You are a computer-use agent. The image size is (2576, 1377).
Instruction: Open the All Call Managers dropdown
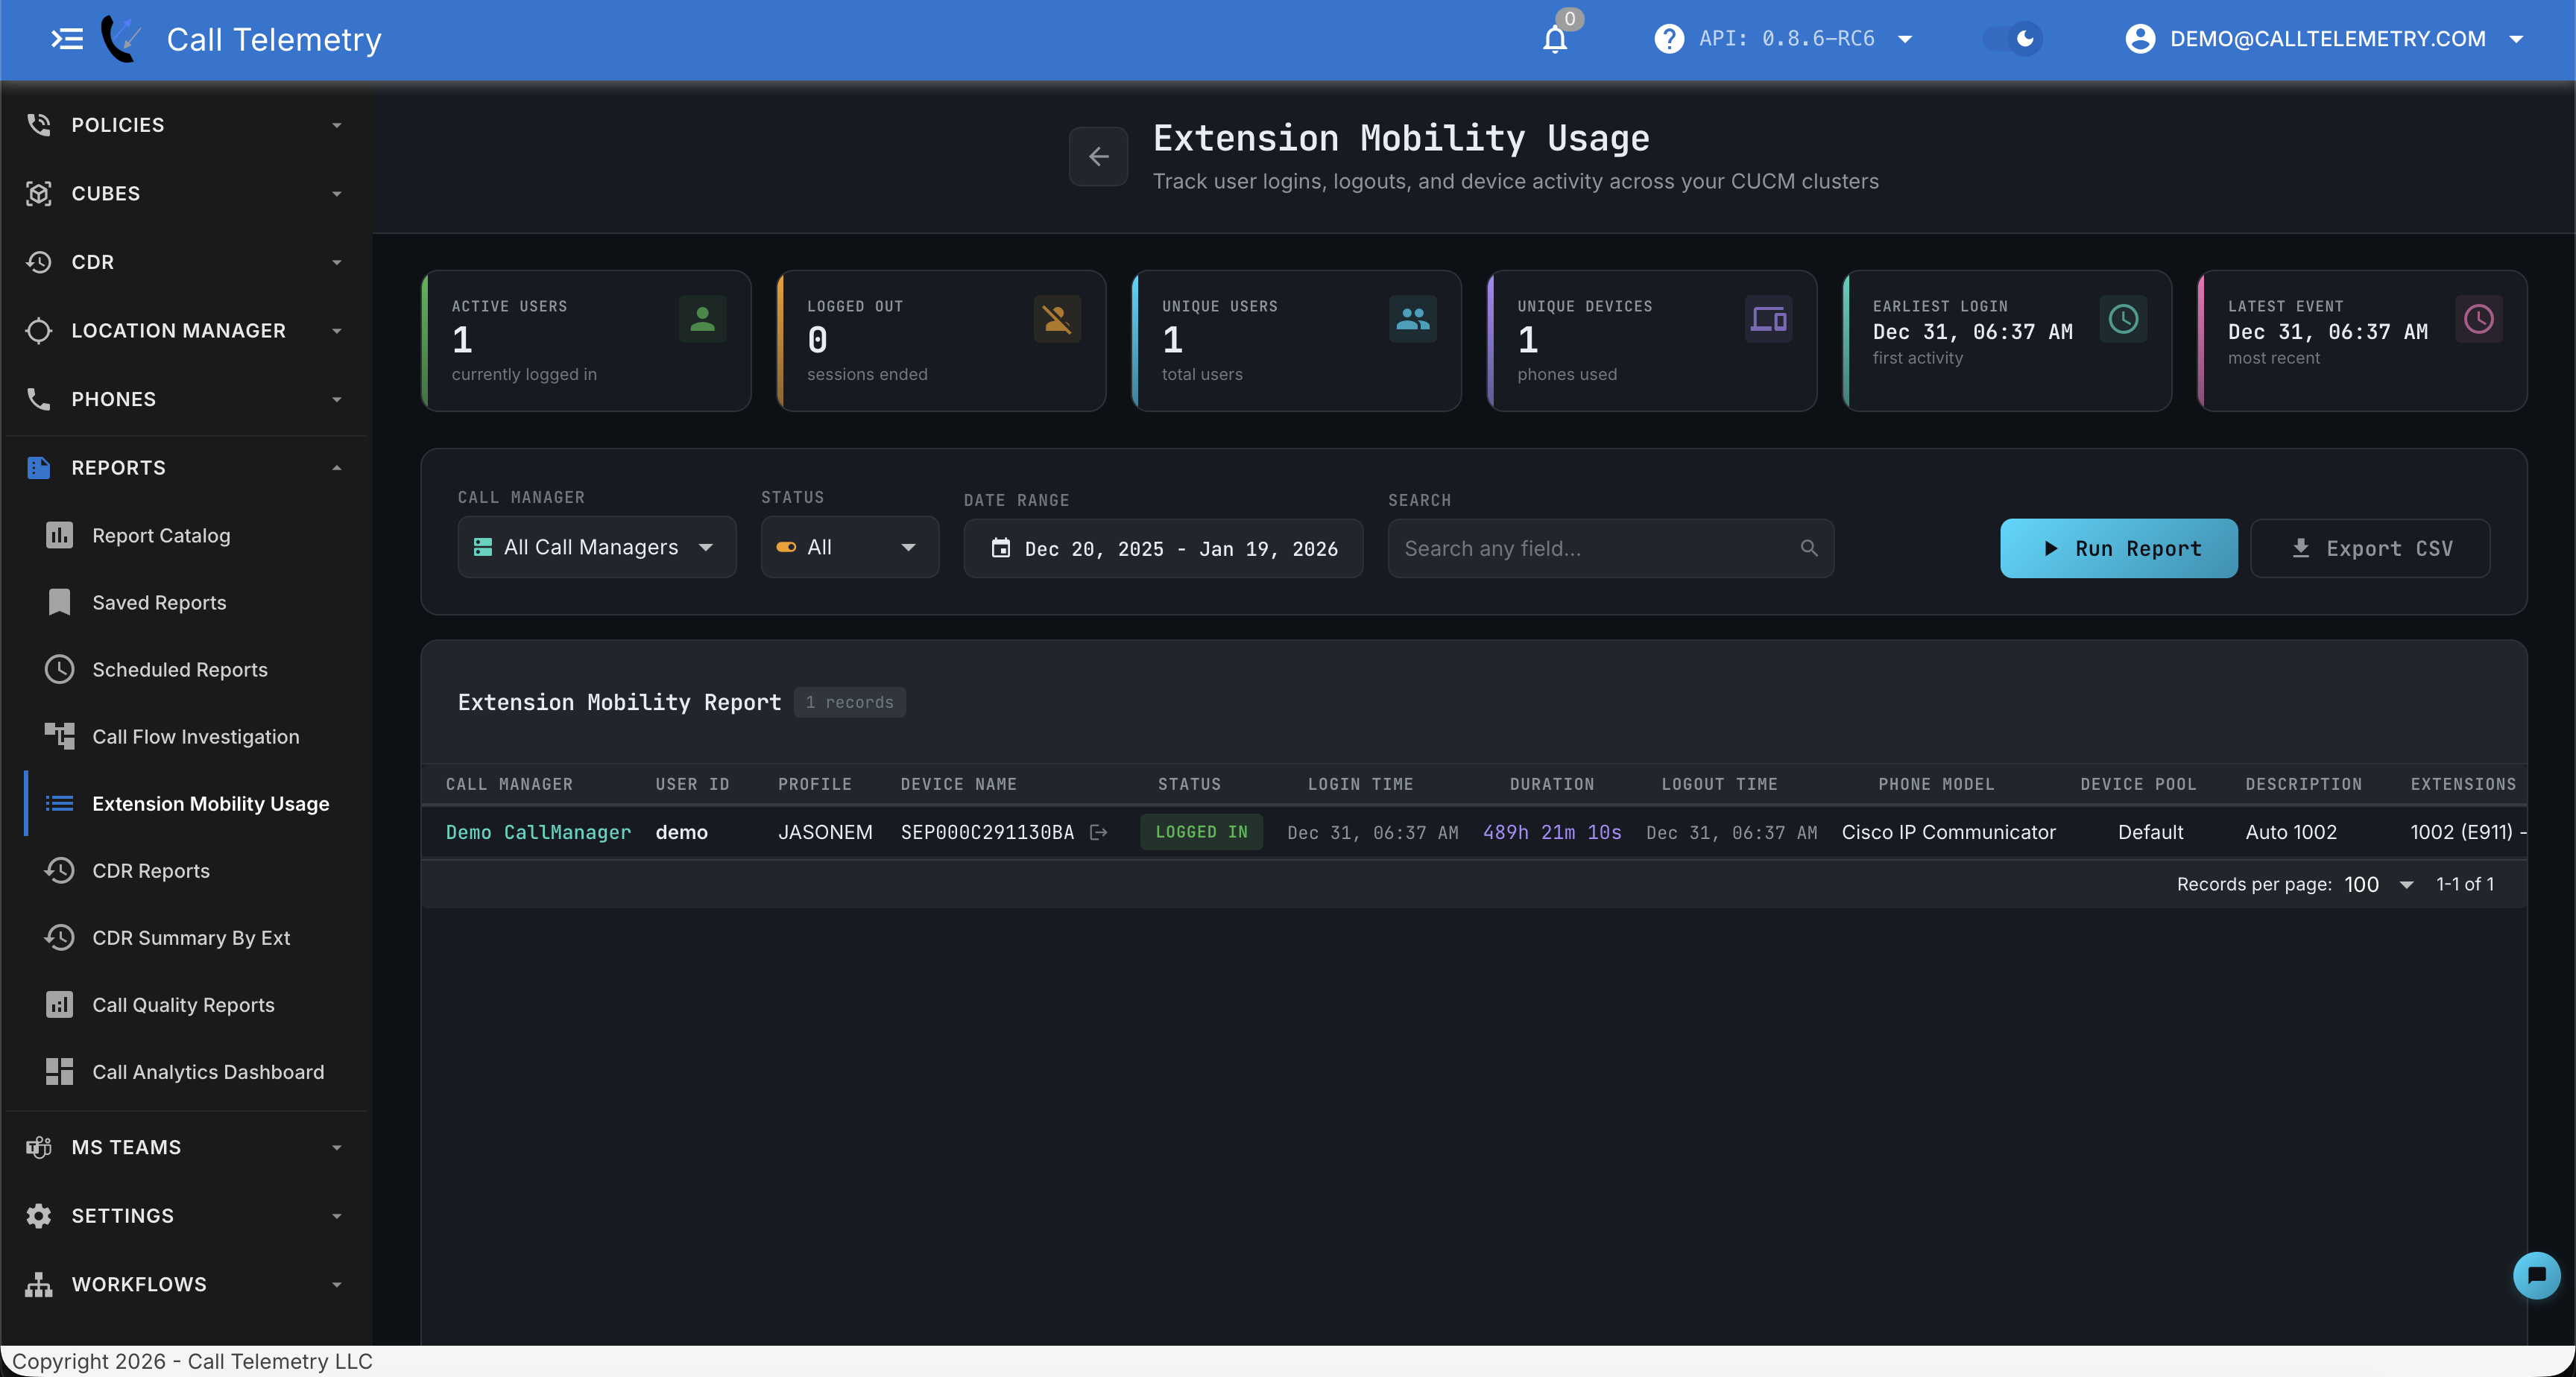(x=597, y=547)
